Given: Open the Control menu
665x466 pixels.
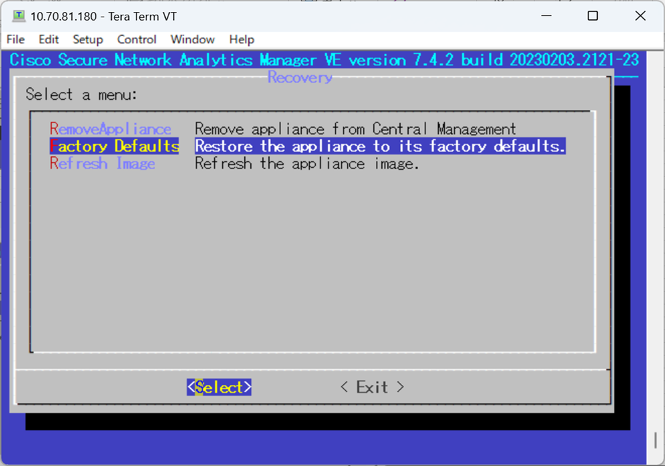Looking at the screenshot, I should point(136,39).
